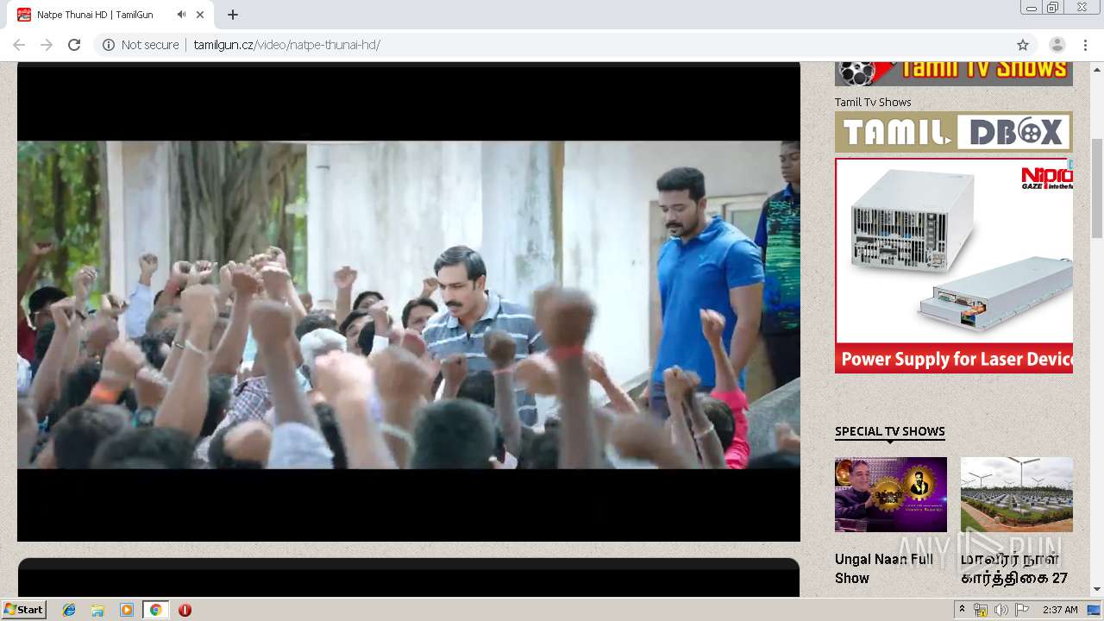This screenshot has height=621, width=1104.
Task: Open the Tamil TV Shows banner
Action: 954,73
